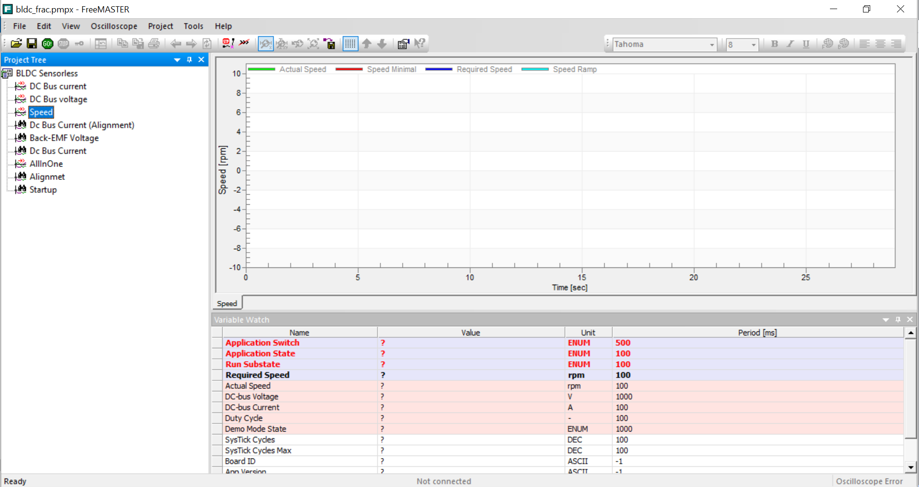Click the red triple-arrow crossed-out icon
The height and width of the screenshot is (487, 919).
[x=244, y=44]
